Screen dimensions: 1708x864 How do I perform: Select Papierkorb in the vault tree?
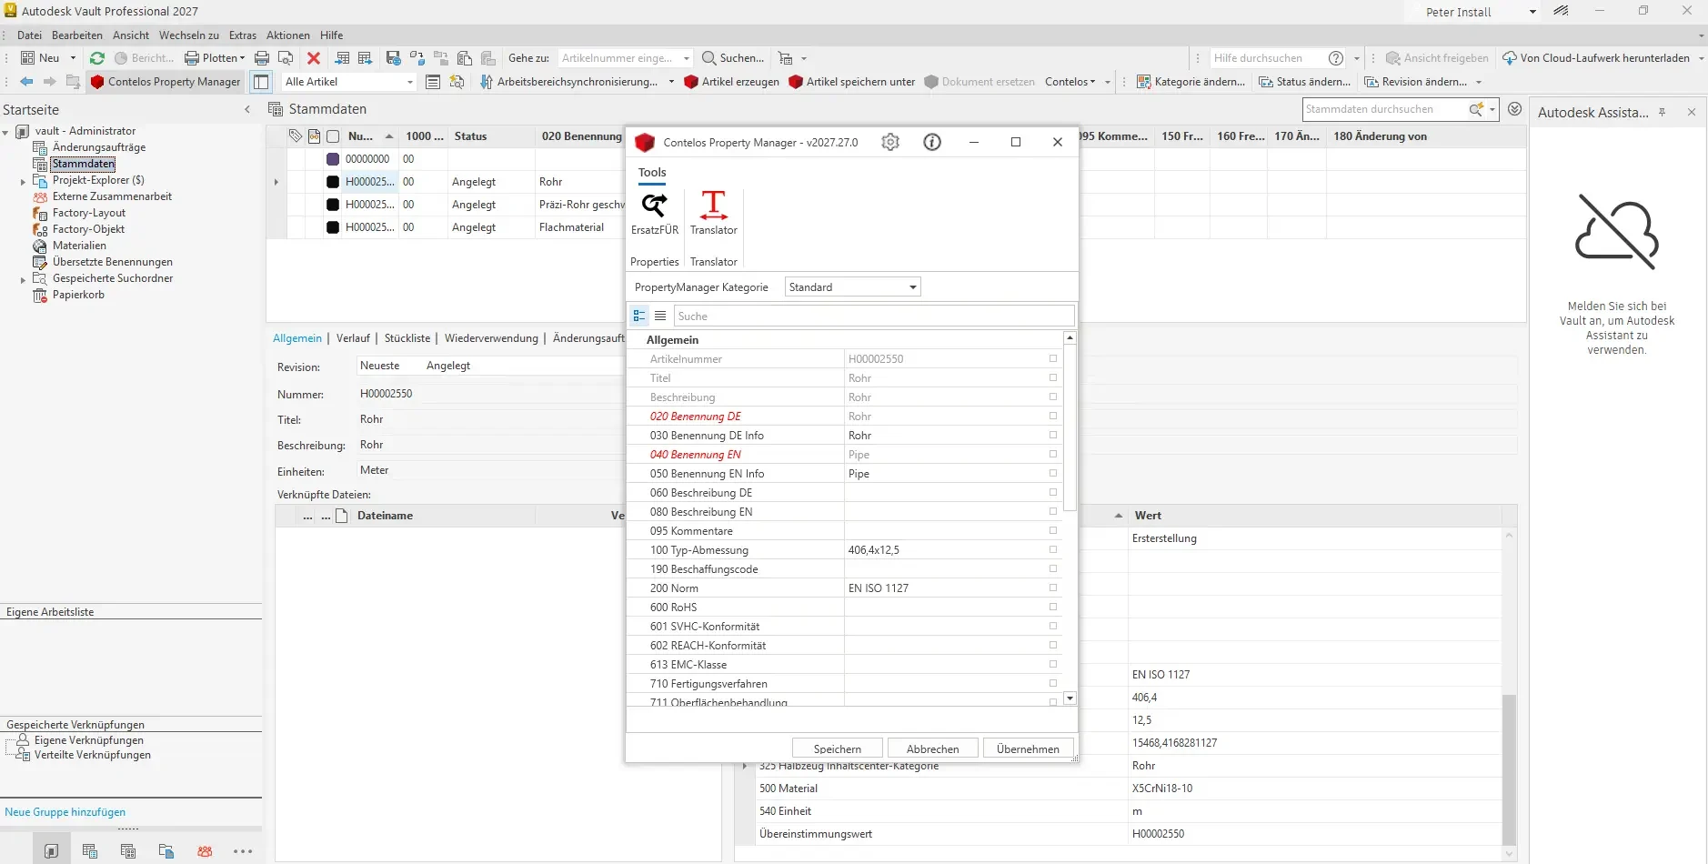(78, 295)
